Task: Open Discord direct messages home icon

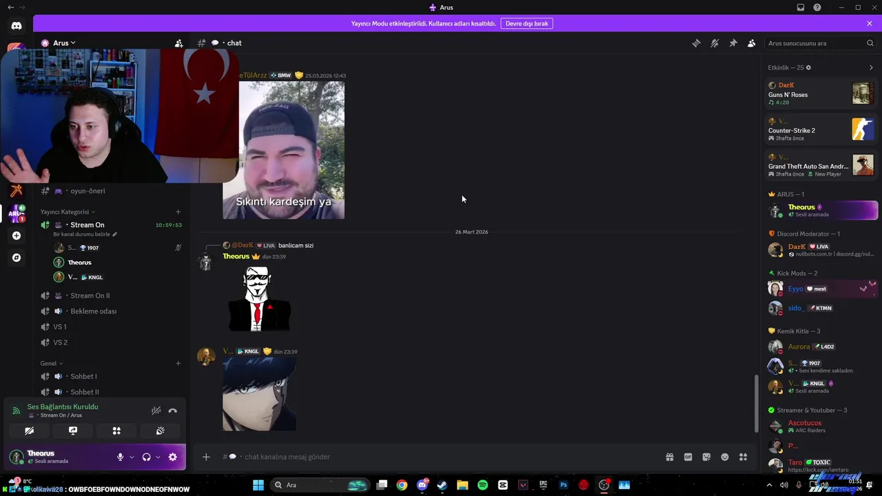Action: 17,26
